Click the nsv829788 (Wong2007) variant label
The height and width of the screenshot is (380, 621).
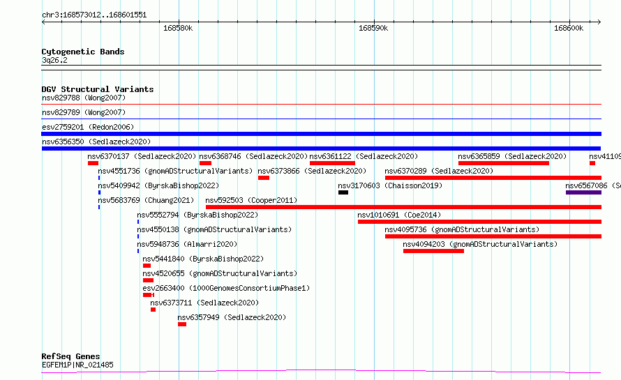tap(84, 98)
